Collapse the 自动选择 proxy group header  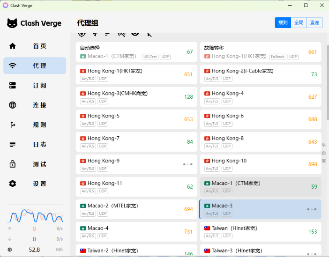[x=136, y=52]
